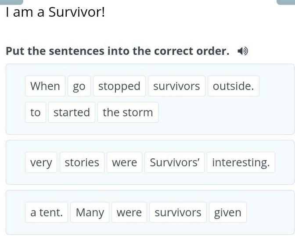
Task: Select "were" tile beside "stories"
Action: pos(125,162)
